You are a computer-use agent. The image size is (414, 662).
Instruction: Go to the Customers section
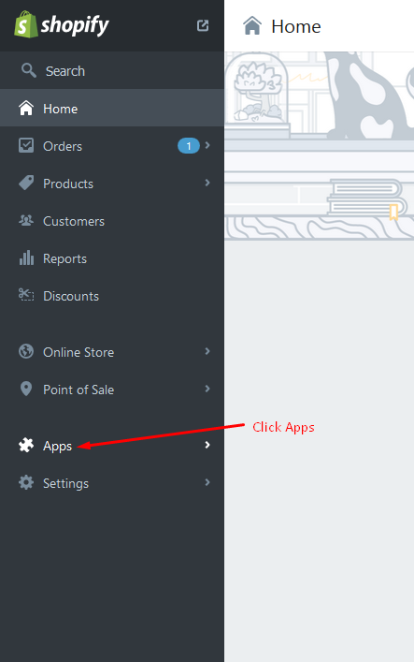112,221
